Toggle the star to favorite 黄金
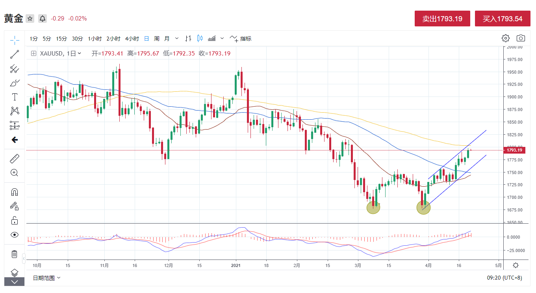Screen dimensions: 536x293 tap(30, 19)
